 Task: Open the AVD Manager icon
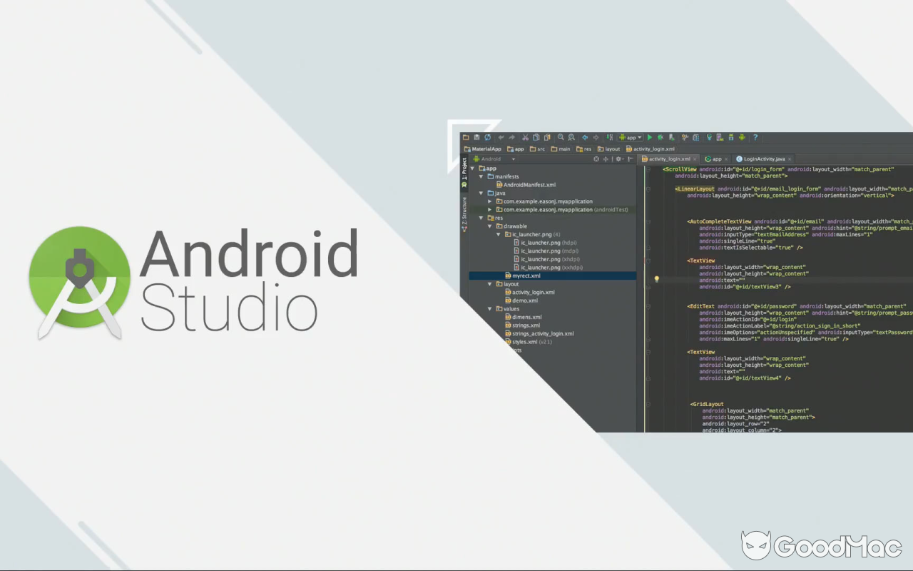(719, 137)
